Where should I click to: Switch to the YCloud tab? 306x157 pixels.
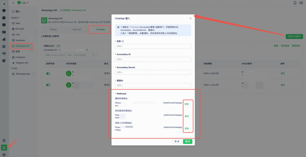53,30
